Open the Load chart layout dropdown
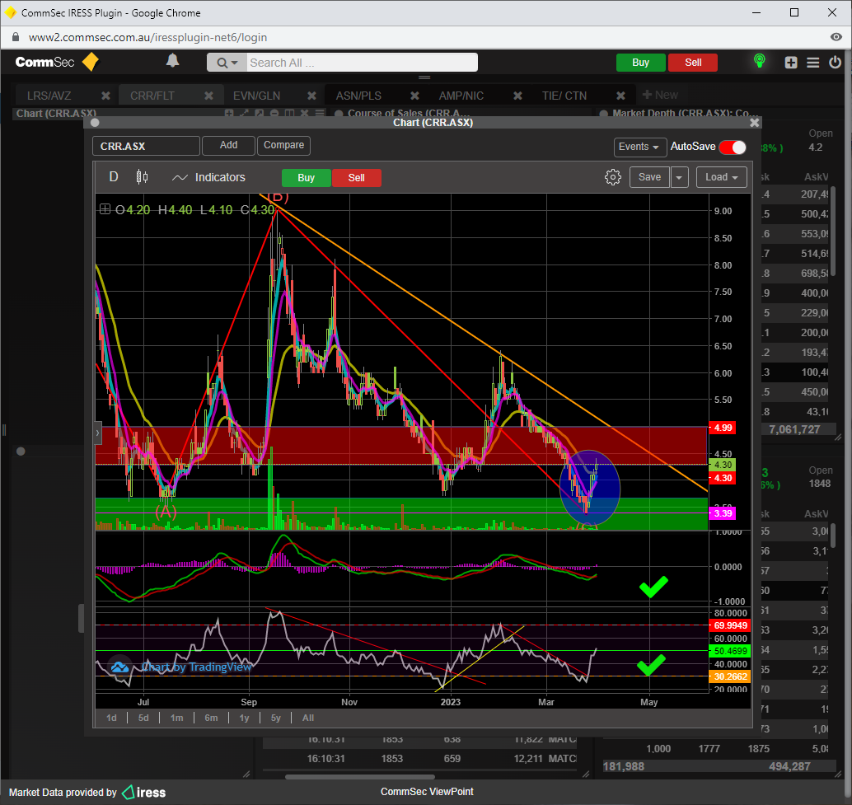The height and width of the screenshot is (805, 852). (722, 177)
